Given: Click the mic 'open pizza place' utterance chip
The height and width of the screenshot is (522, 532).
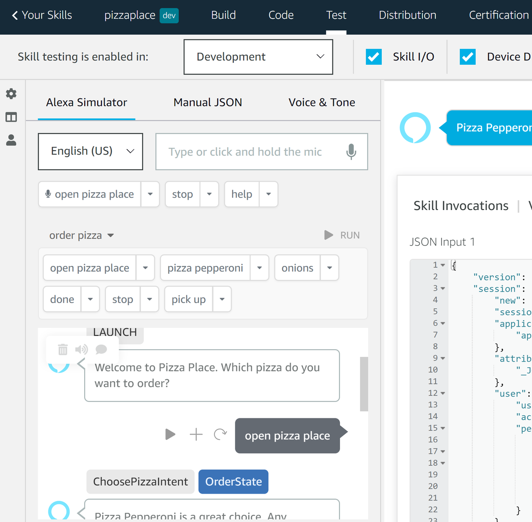Looking at the screenshot, I should coord(90,194).
